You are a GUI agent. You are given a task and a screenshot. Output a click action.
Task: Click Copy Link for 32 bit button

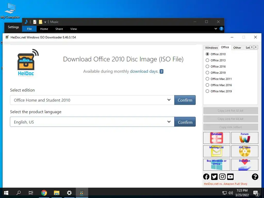point(230,111)
